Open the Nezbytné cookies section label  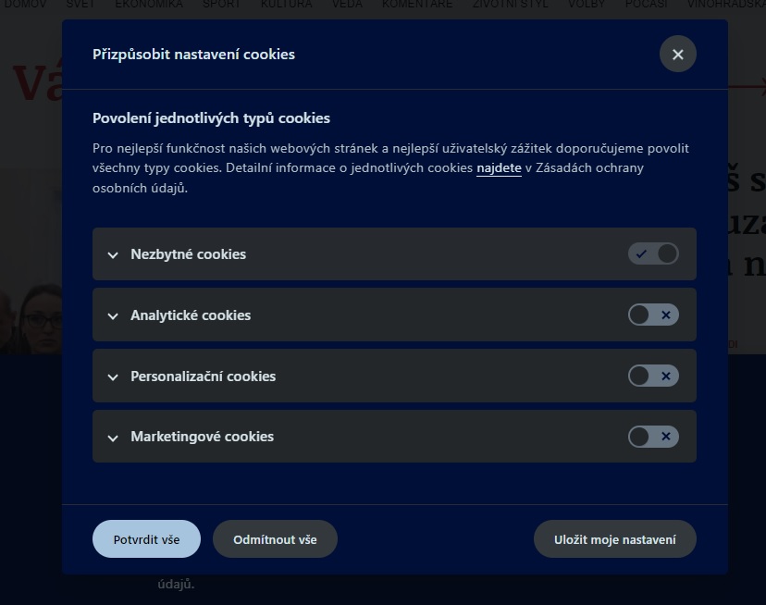point(188,254)
